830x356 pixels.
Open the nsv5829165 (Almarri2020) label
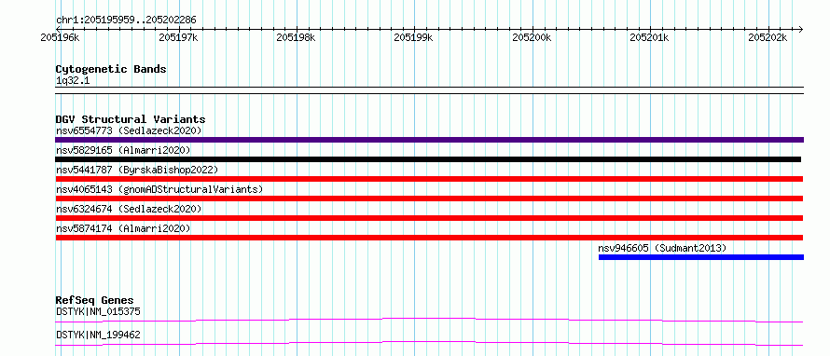click(x=123, y=150)
